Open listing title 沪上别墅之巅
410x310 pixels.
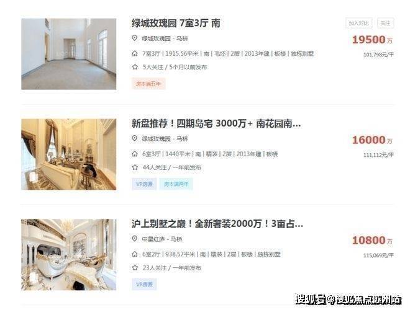pos(217,224)
